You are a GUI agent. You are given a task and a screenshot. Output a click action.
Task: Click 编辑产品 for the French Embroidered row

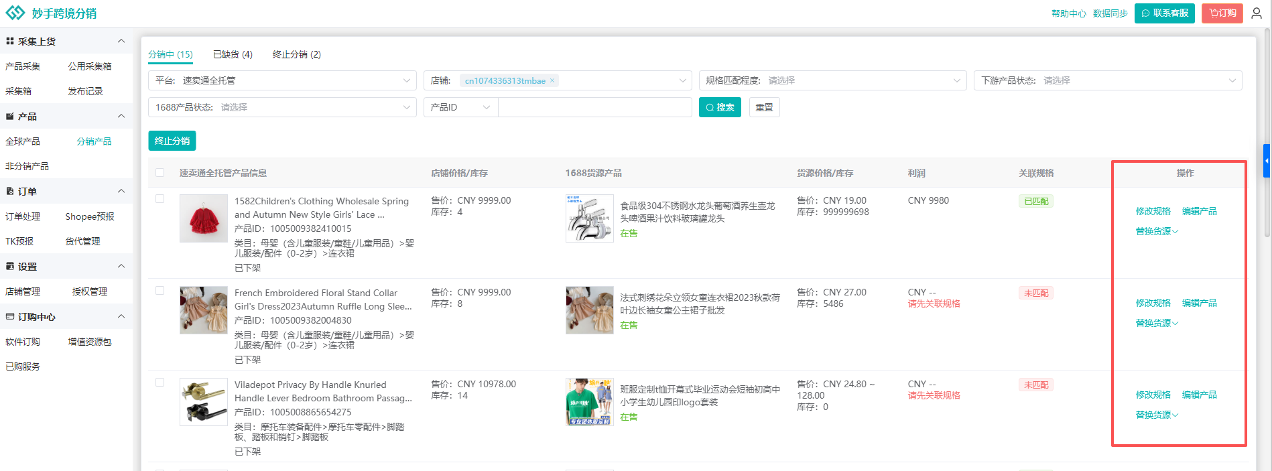[x=1200, y=304]
